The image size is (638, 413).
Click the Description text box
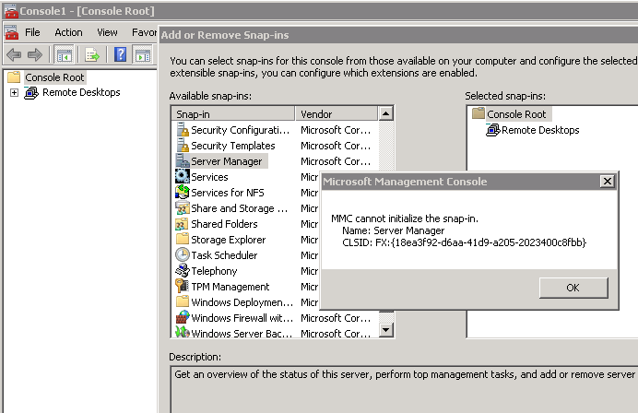click(x=404, y=389)
